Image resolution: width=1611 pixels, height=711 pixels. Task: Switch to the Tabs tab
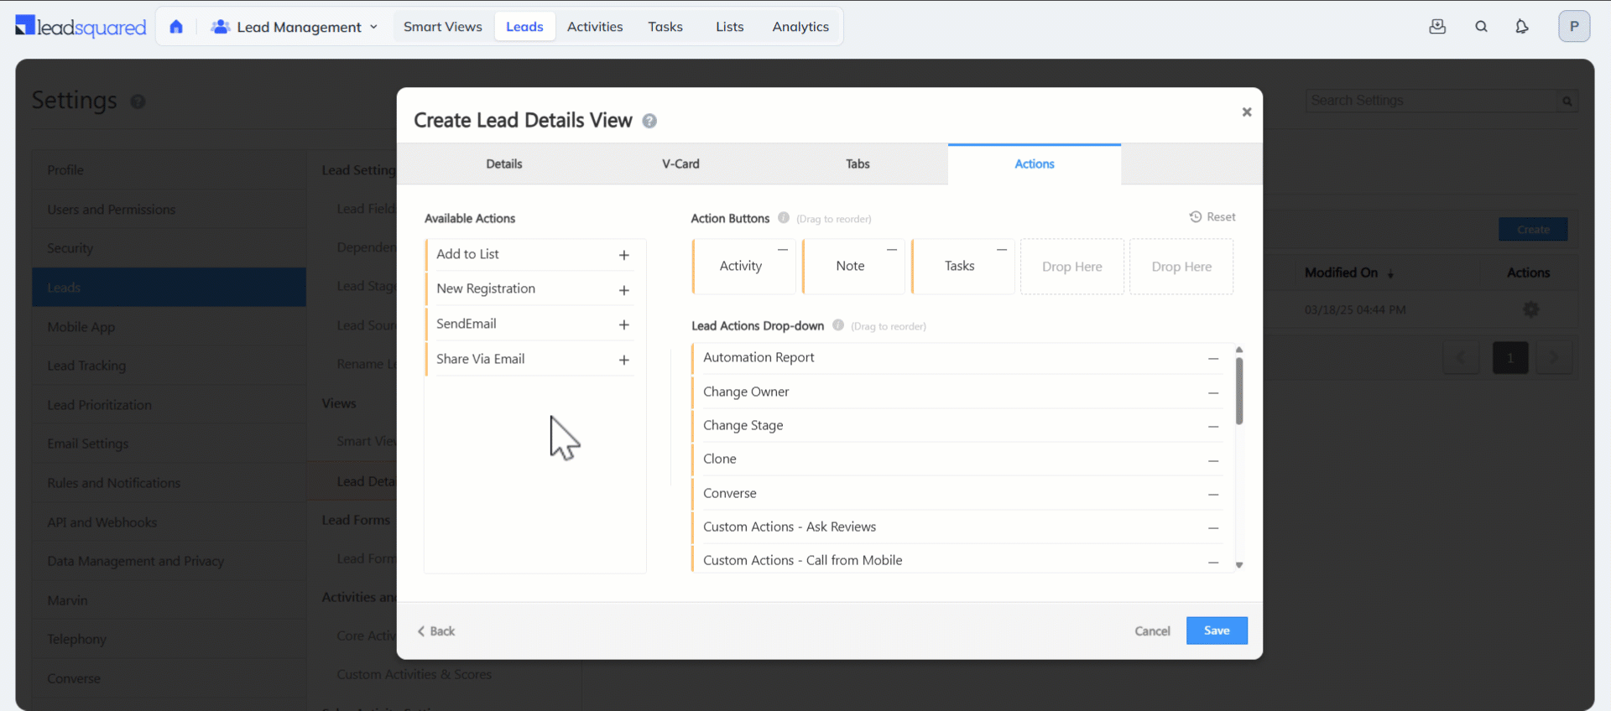point(858,164)
